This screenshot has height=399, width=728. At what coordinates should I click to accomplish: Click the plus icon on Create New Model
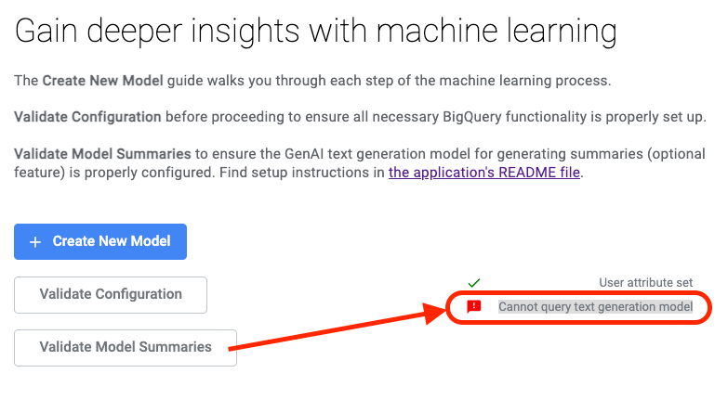[35, 242]
